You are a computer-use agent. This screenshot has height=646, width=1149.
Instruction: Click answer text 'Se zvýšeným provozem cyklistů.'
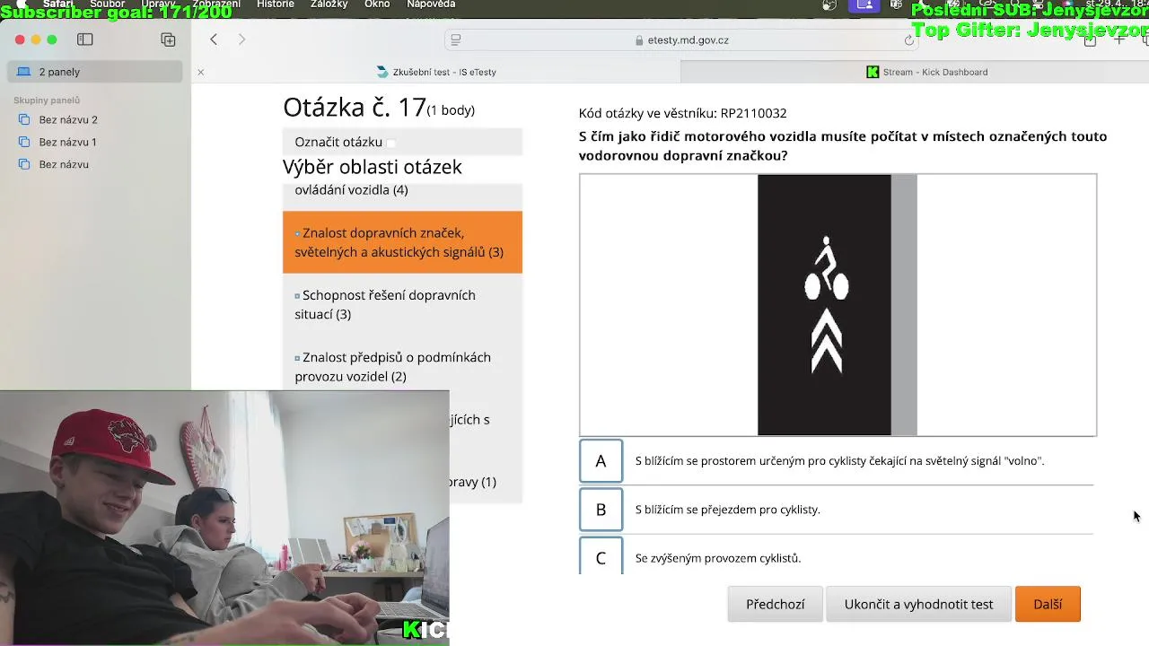click(x=718, y=558)
